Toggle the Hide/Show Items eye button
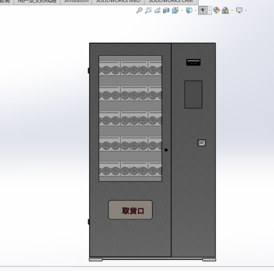 [x=203, y=11]
